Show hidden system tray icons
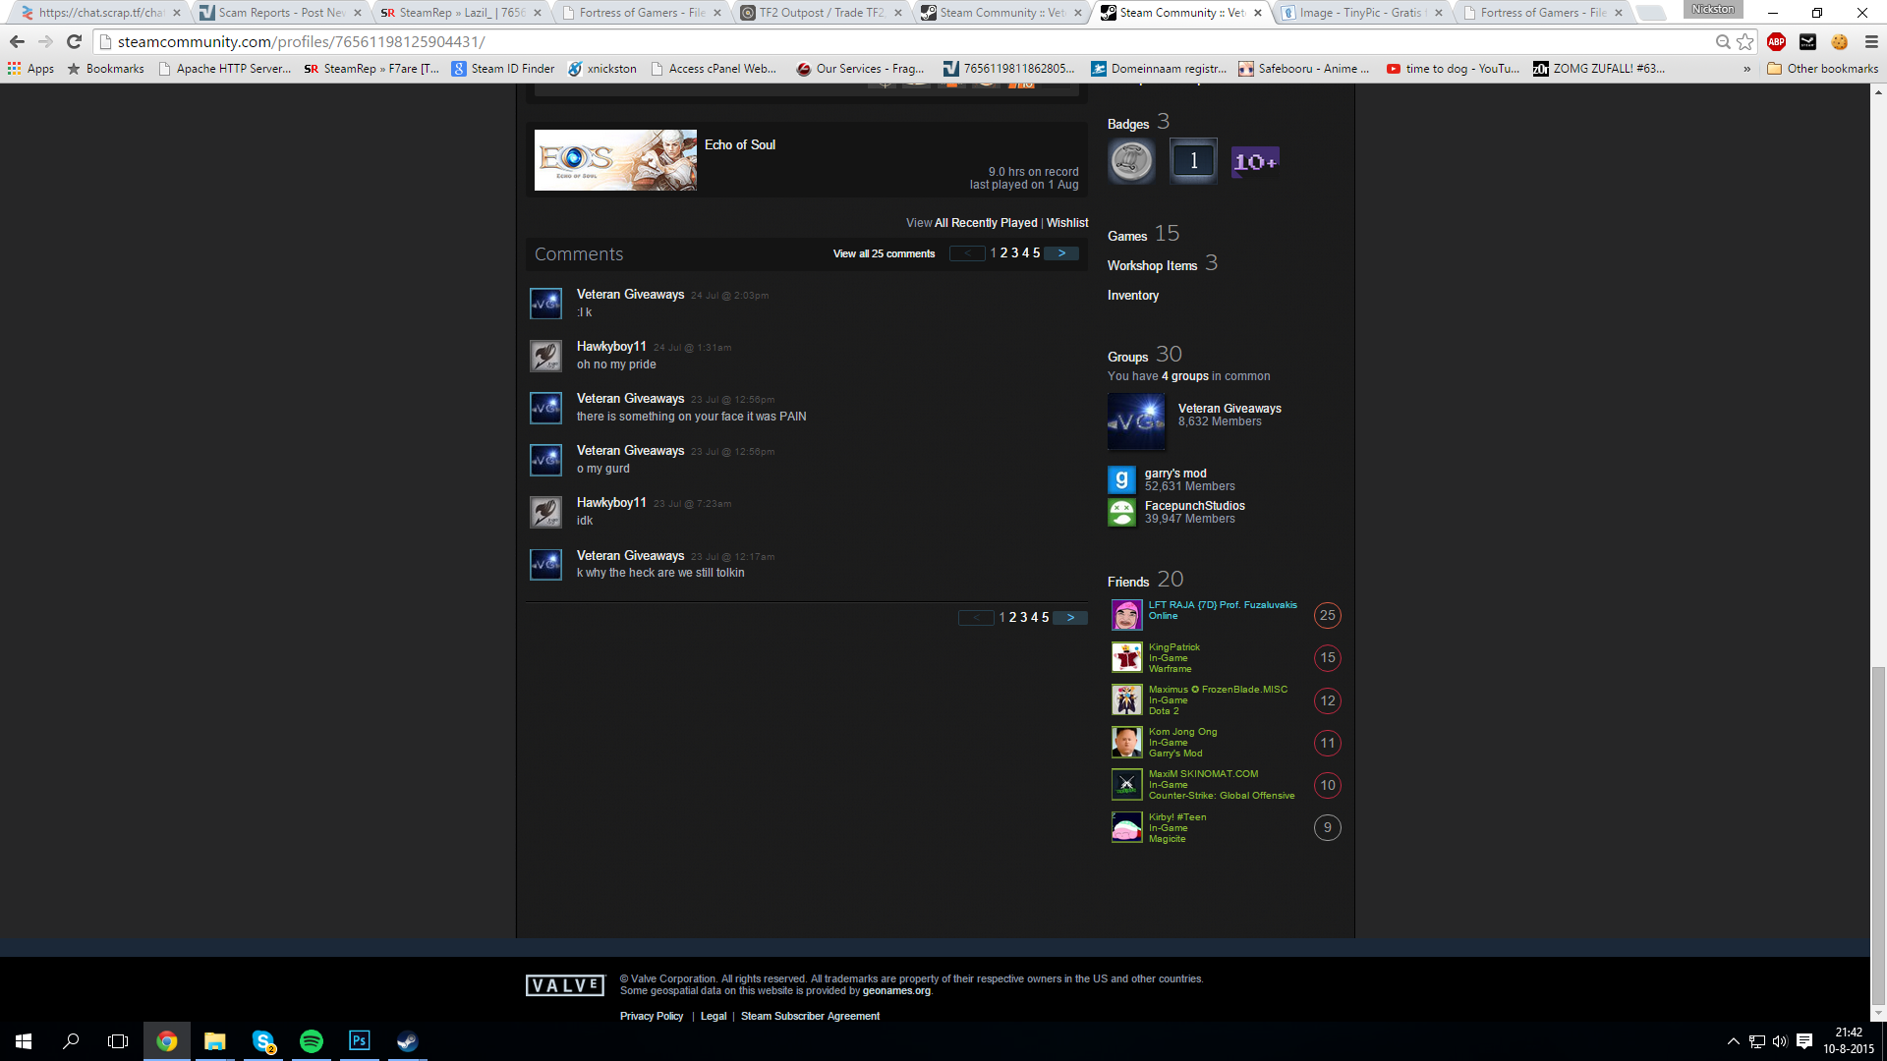This screenshot has width=1887, height=1061. [x=1733, y=1041]
